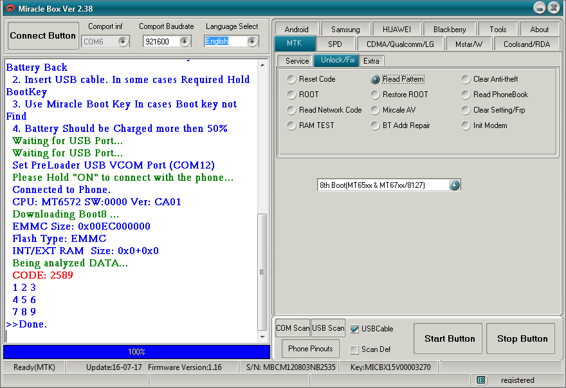Open the Mstar/W tab
Screen dimensions: 566x388
(468, 44)
